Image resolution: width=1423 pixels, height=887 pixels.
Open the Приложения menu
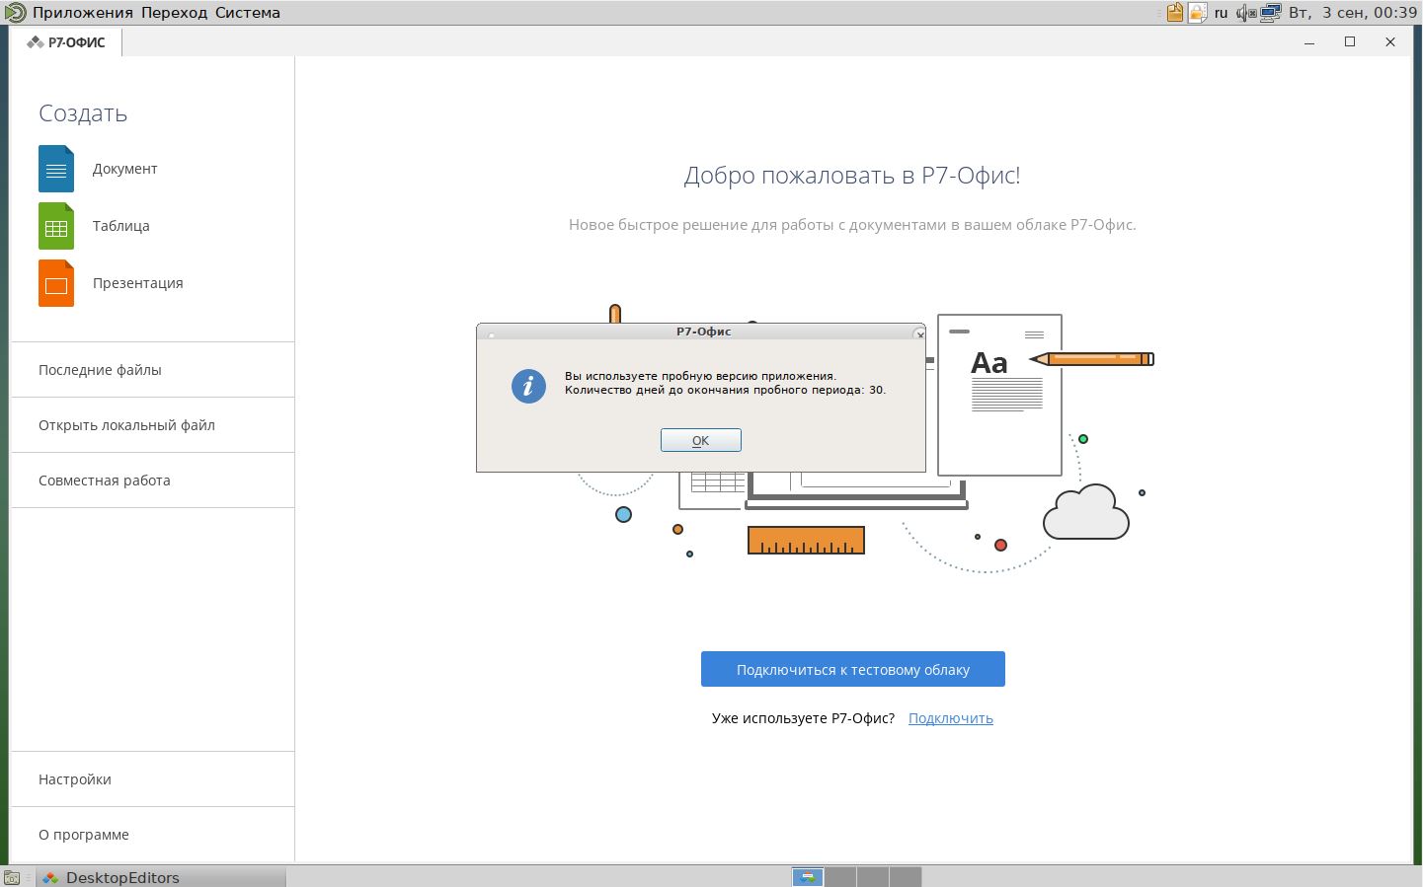[82, 13]
